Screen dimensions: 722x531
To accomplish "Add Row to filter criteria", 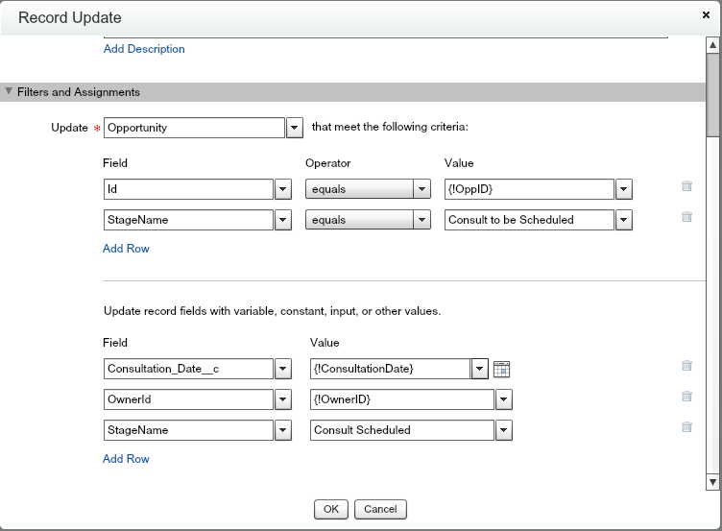I will pyautogui.click(x=126, y=249).
